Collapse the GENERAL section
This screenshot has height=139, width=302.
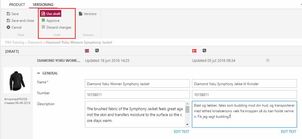(x=38, y=73)
